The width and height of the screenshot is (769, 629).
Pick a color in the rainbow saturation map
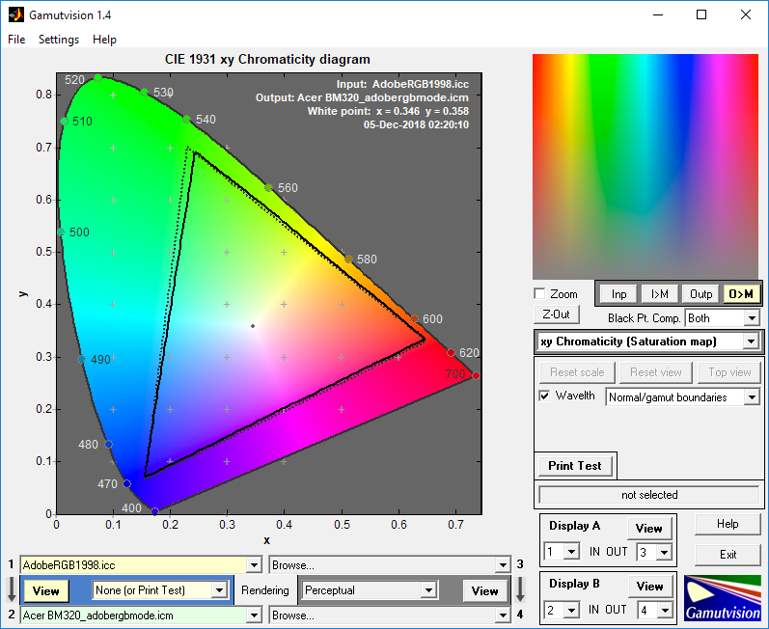click(645, 167)
